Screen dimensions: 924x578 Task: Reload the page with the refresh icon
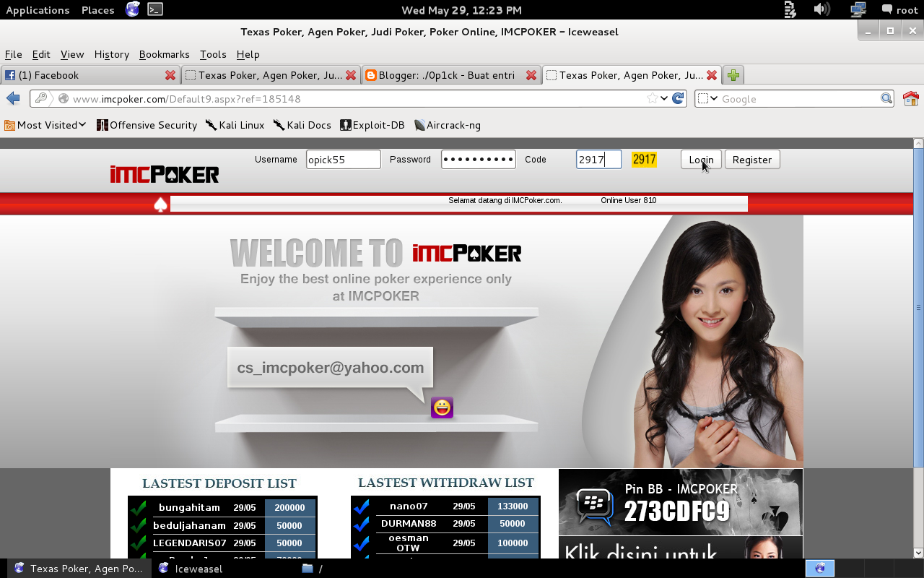click(678, 98)
